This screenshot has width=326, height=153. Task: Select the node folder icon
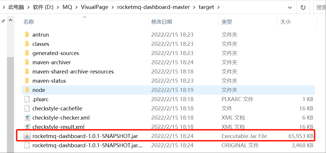coord(27,90)
